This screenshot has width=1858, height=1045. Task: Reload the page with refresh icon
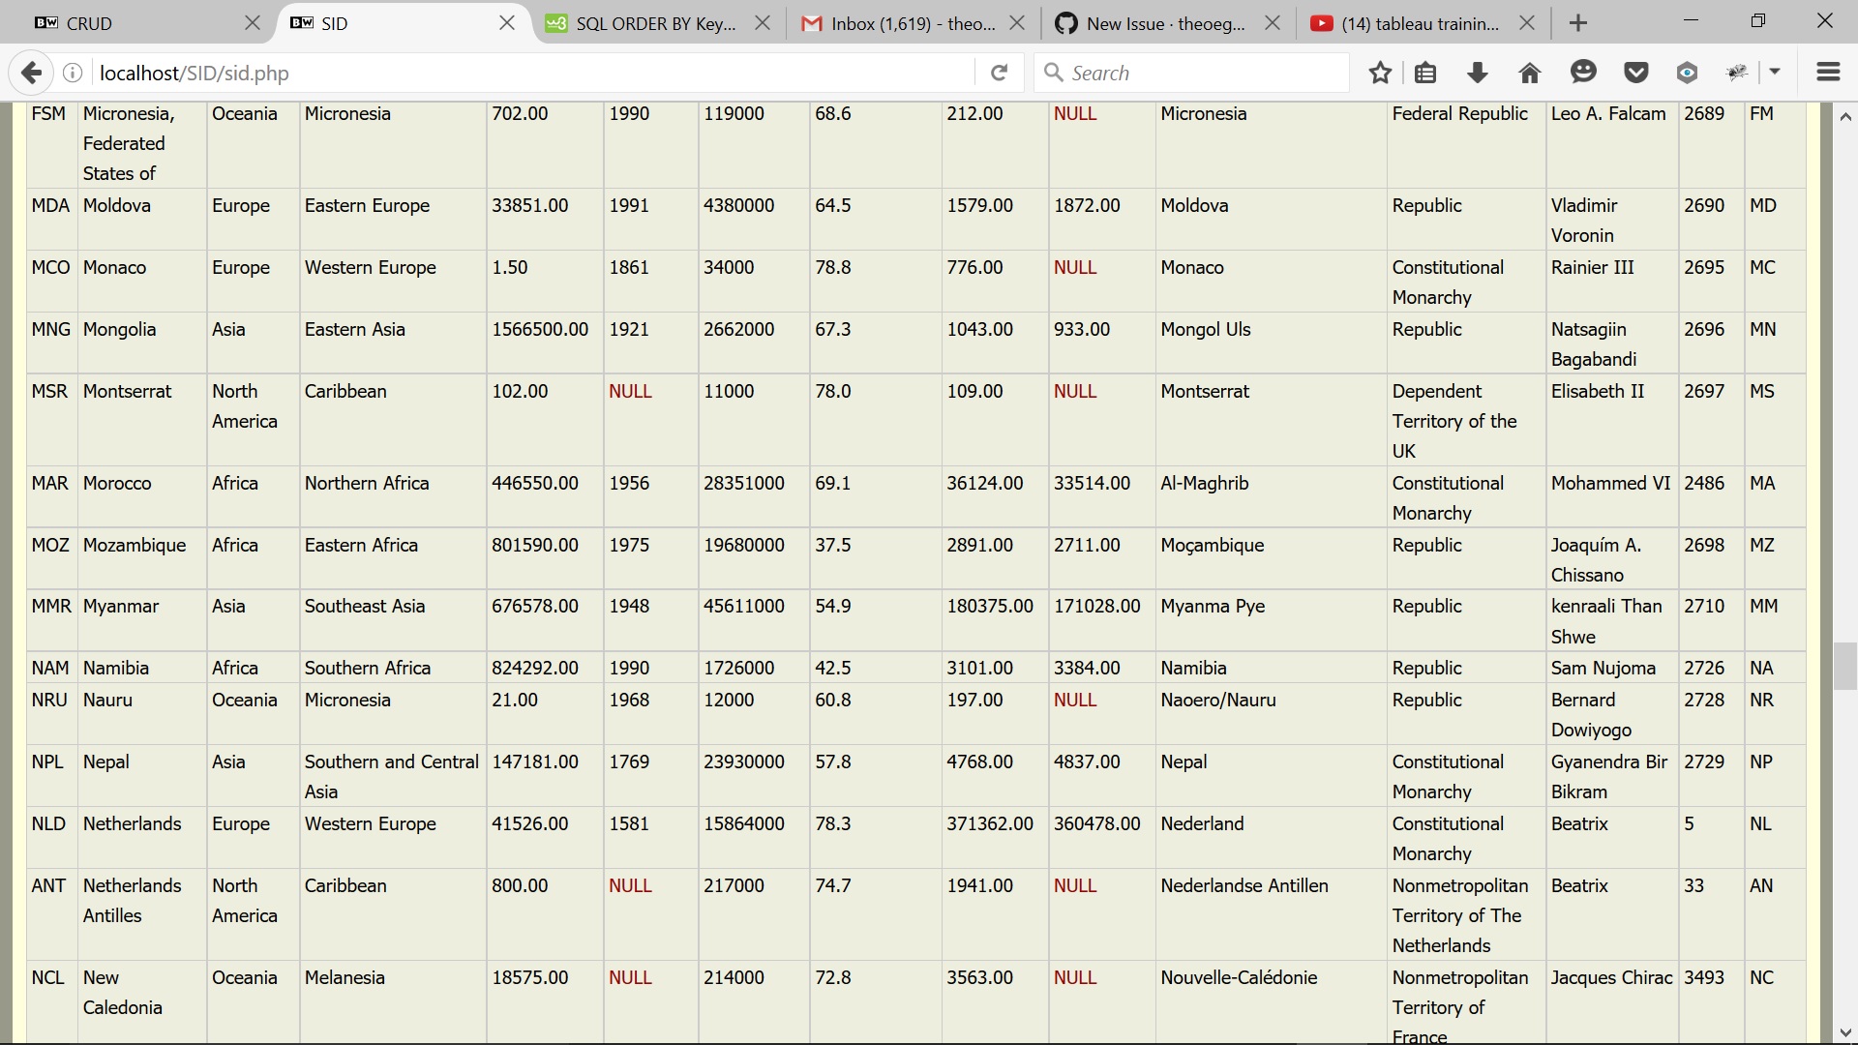tap(1000, 73)
